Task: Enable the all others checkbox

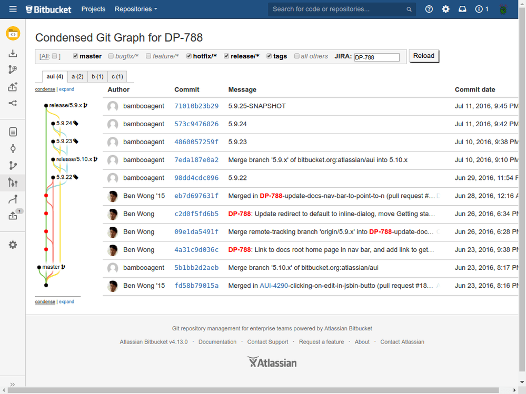Action: click(x=297, y=56)
